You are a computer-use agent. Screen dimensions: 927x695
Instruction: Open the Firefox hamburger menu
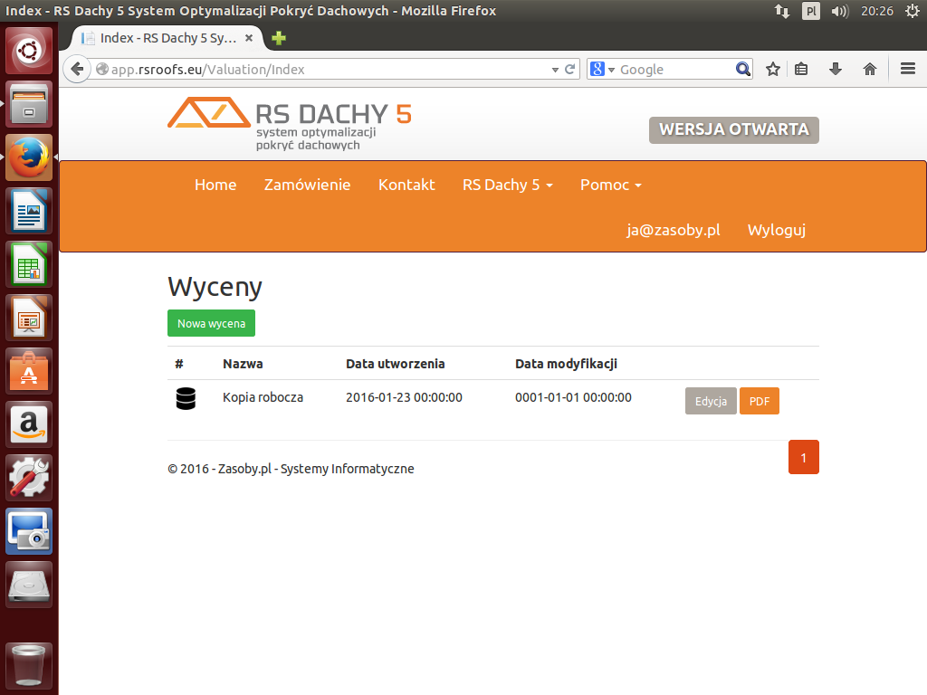pos(908,70)
